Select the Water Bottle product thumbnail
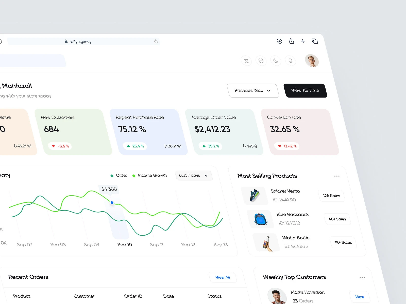This screenshot has width=406, height=304. (266, 242)
